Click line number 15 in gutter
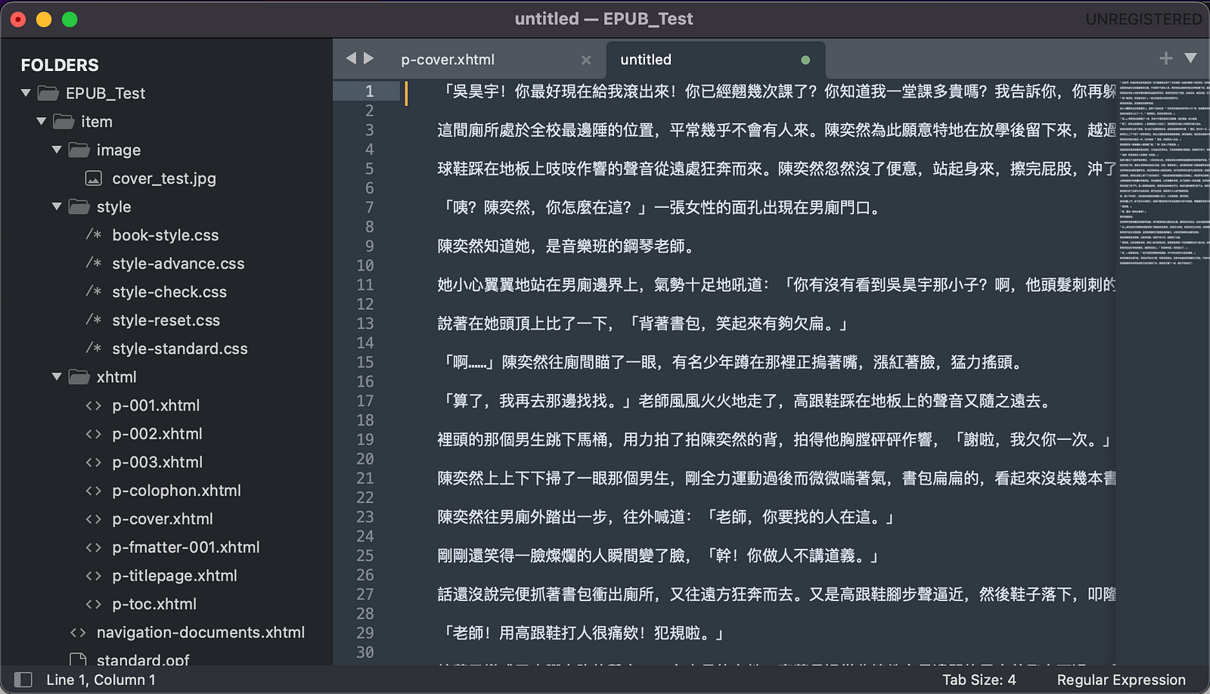 365,362
